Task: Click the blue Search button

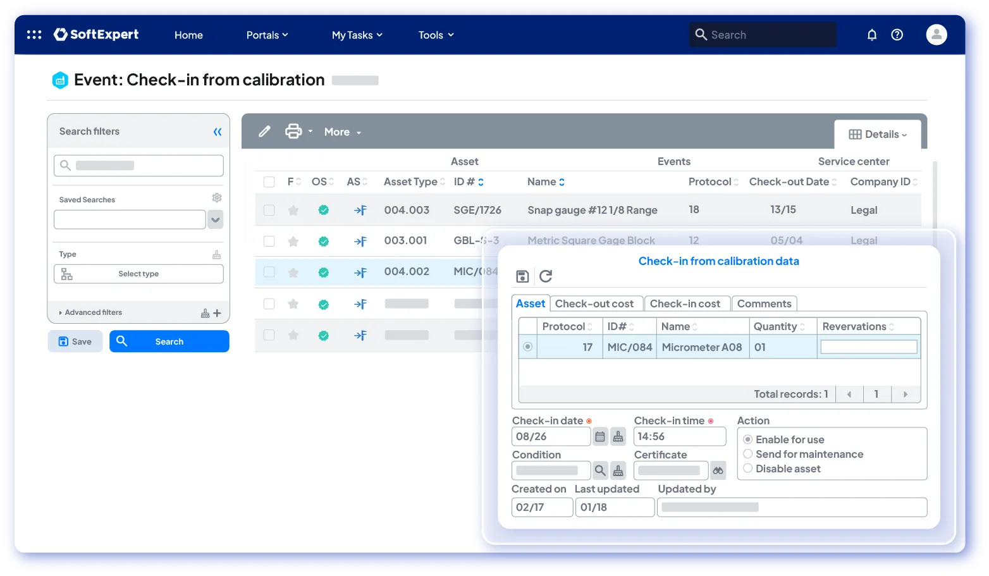Action: (169, 341)
